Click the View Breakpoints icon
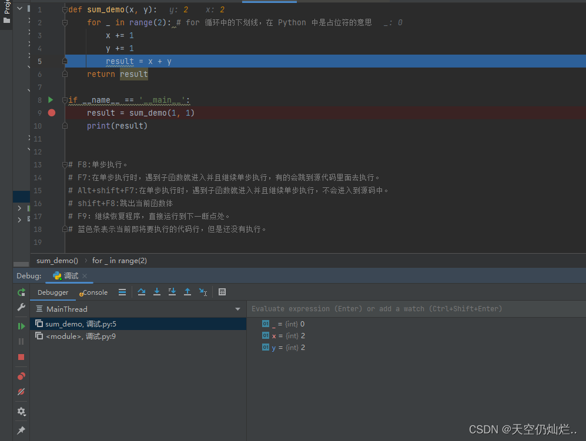Screen dimensions: 586x441 pos(21,376)
